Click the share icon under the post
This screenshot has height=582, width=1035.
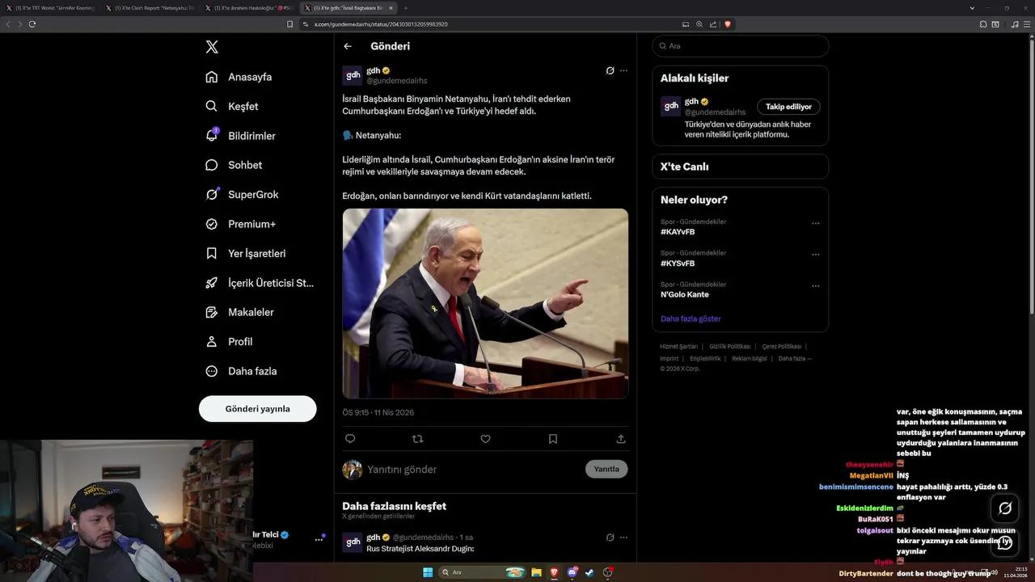click(621, 439)
